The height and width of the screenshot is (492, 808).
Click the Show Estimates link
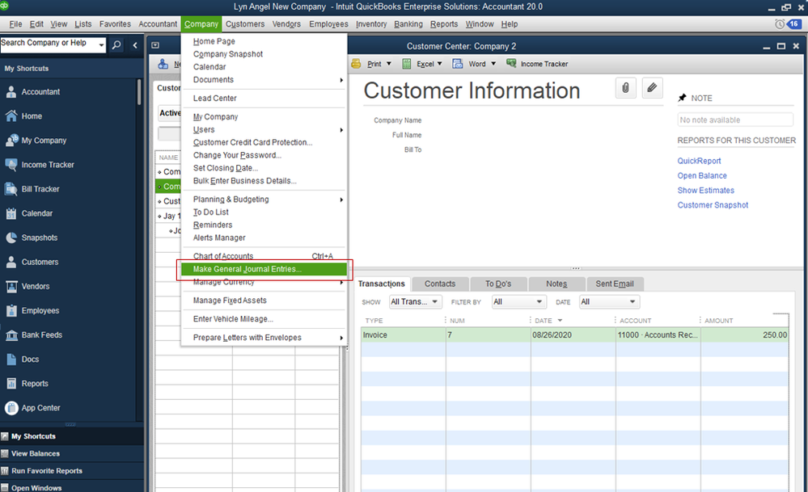705,191
